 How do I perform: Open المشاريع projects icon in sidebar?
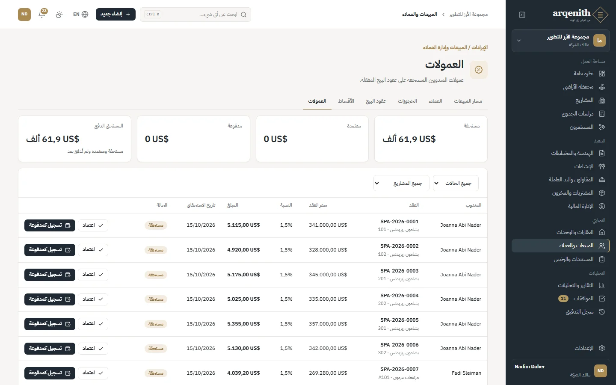pyautogui.click(x=602, y=100)
